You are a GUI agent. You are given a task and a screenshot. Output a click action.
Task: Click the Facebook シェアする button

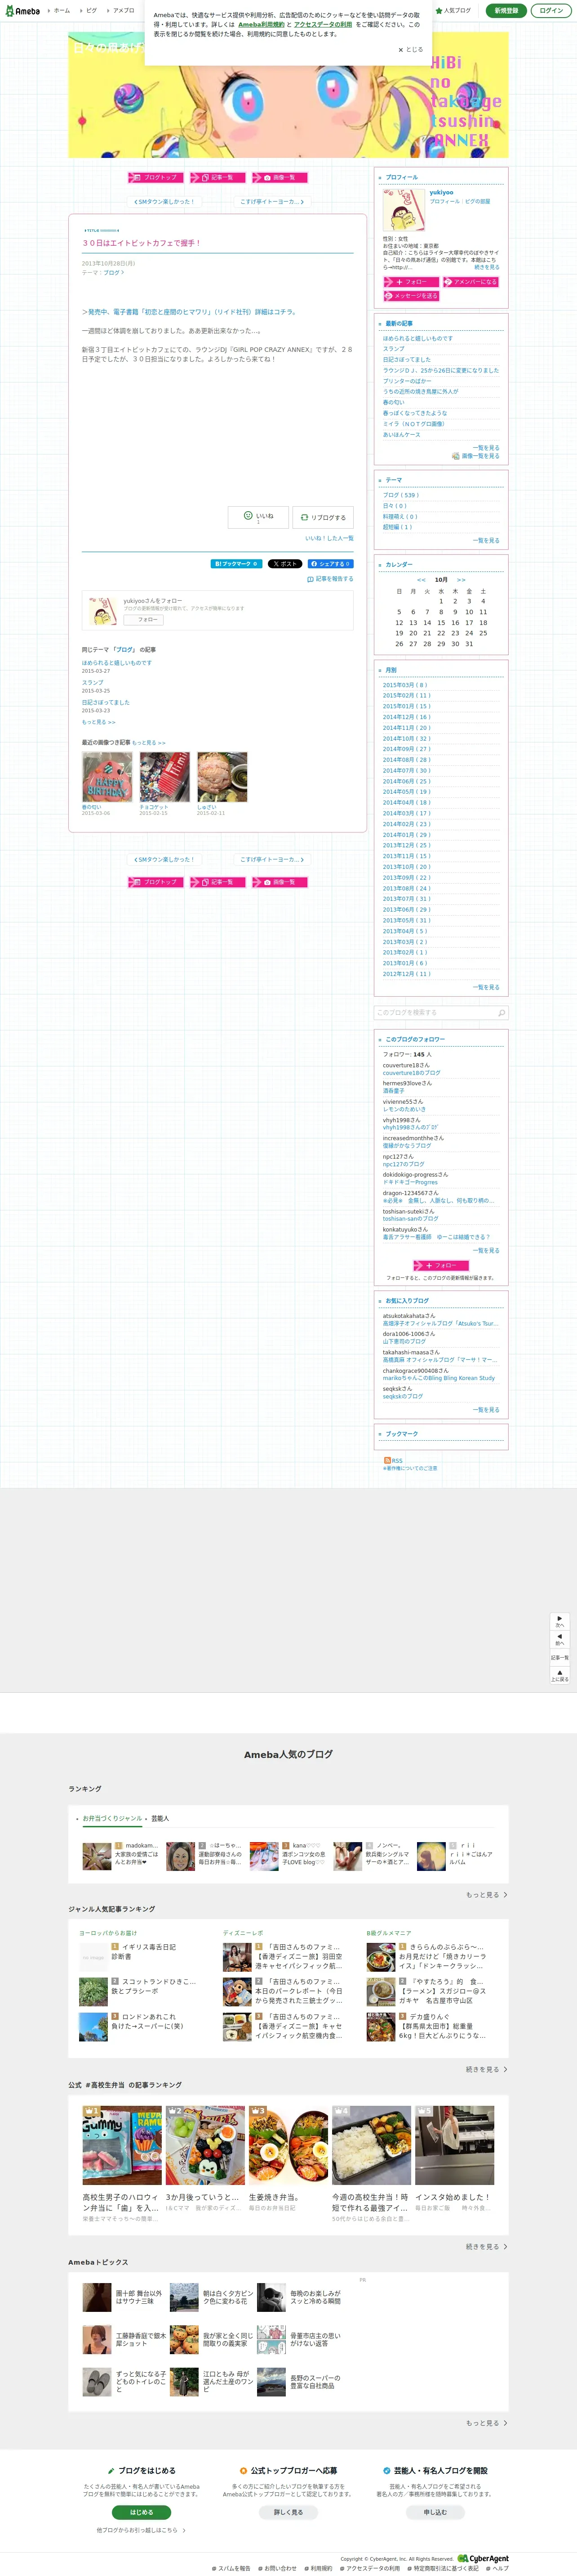pos(330,564)
